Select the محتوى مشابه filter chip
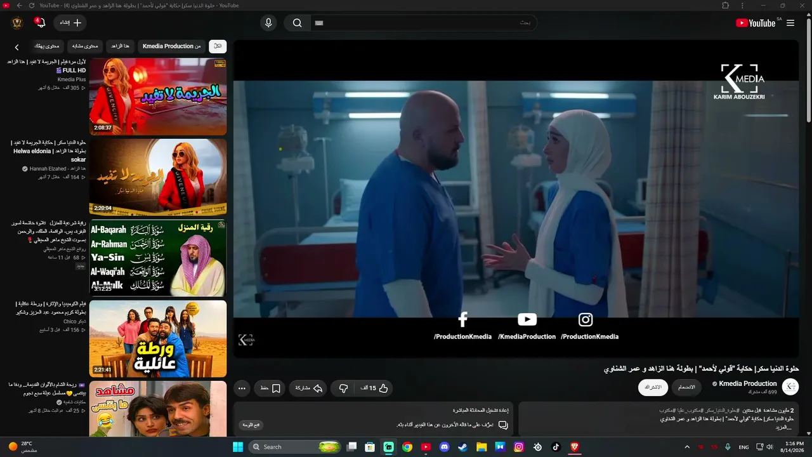Screen dimensions: 812x457 [85, 46]
